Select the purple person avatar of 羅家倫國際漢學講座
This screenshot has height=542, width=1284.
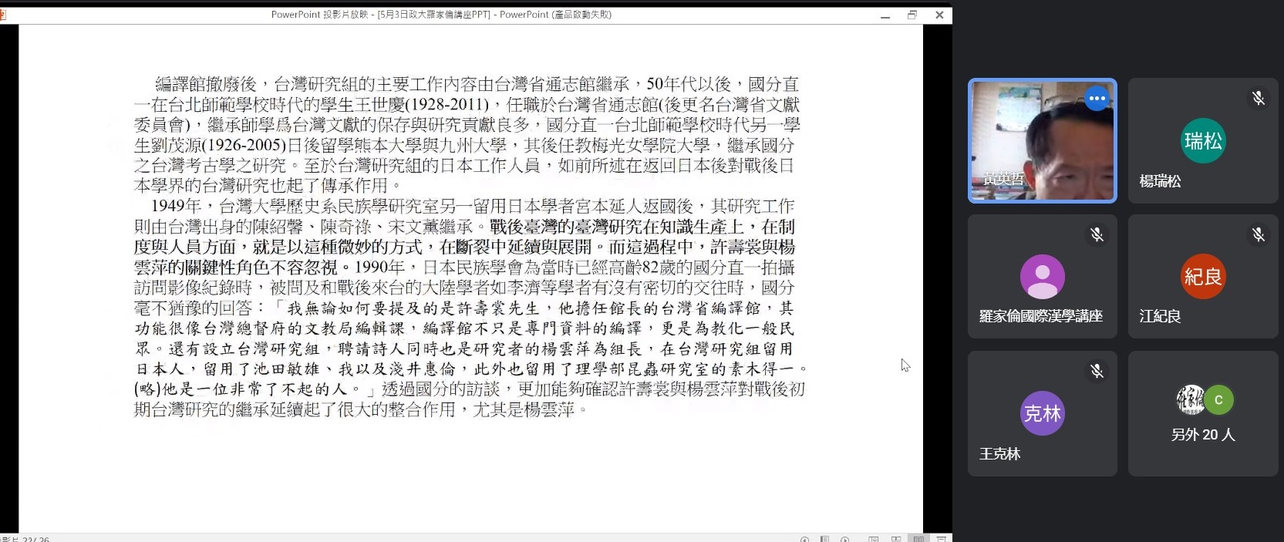click(x=1042, y=277)
